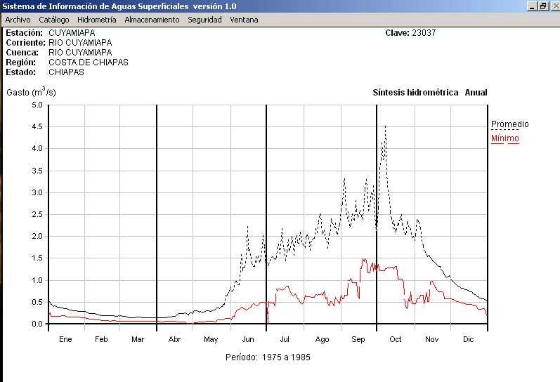Restore down the chart window
The height and width of the screenshot is (382, 560).
542,6
